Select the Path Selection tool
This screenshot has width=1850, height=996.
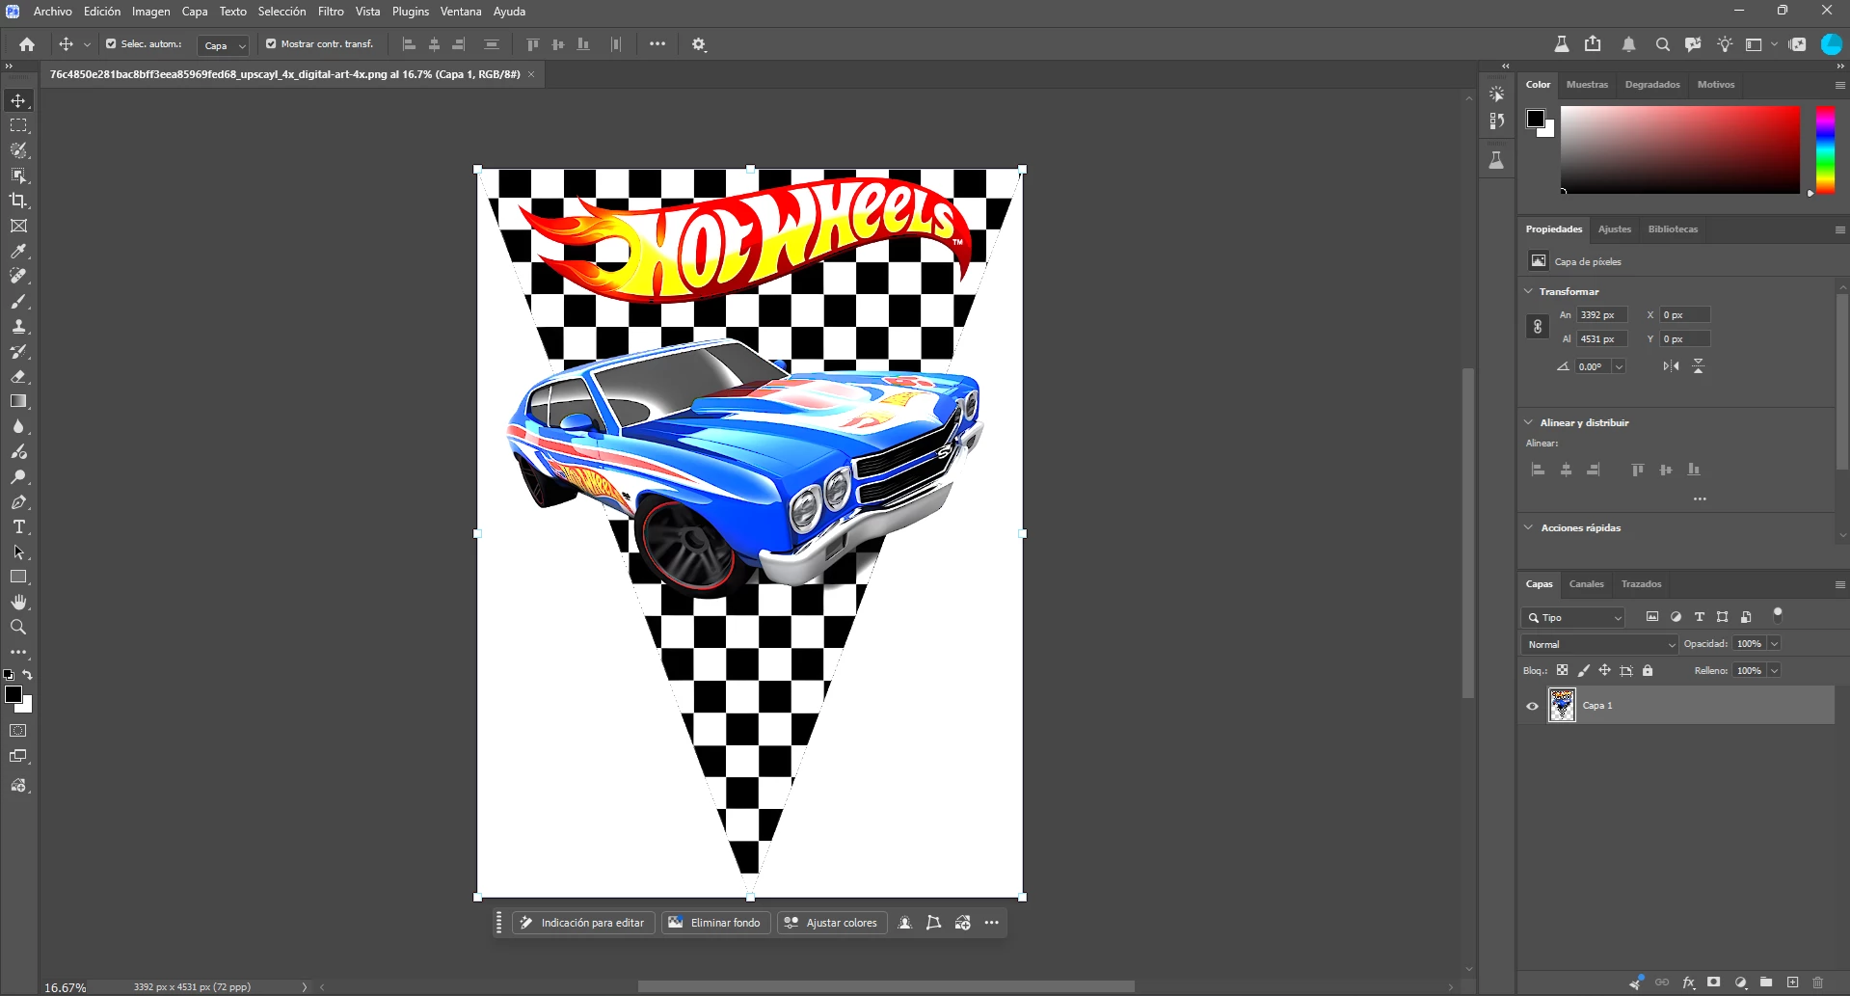(18, 552)
